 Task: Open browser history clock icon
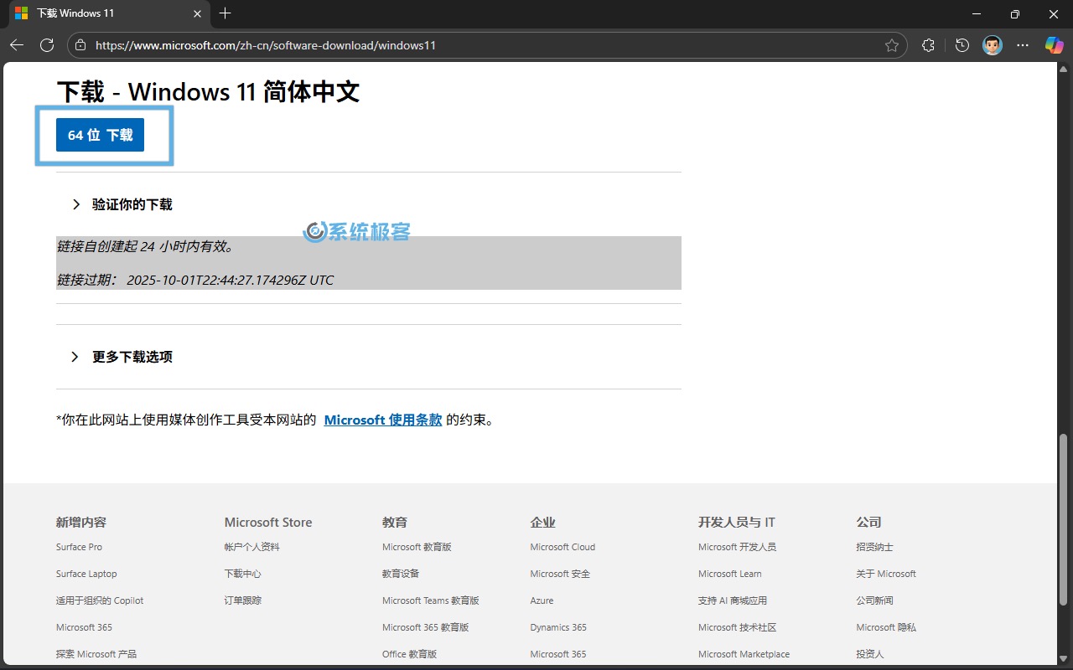coord(962,45)
